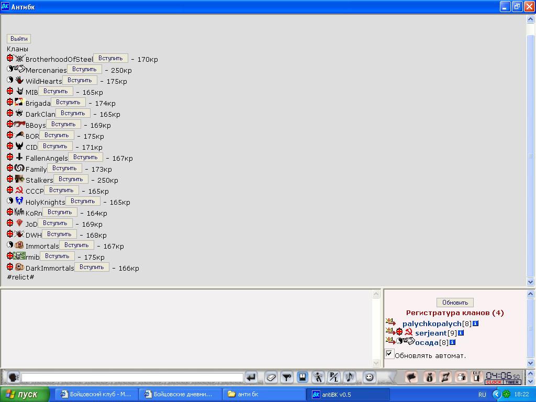The width and height of the screenshot is (536, 402).
Task: Join the BBoys clan via Вступить
Action: click(63, 124)
